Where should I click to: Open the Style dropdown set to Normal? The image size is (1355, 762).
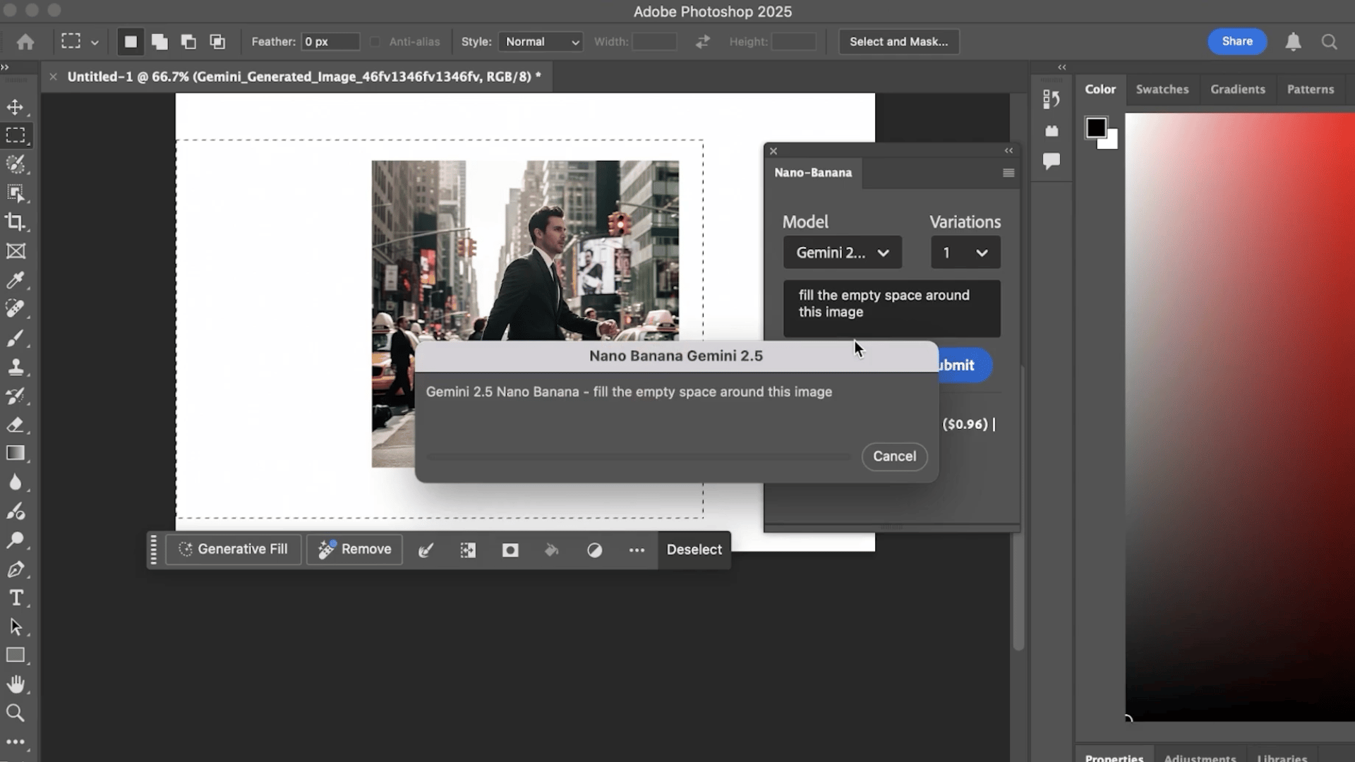pos(541,42)
